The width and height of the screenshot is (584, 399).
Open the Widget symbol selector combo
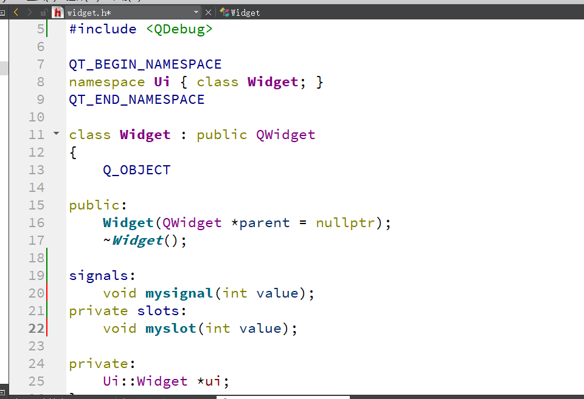pyautogui.click(x=245, y=13)
